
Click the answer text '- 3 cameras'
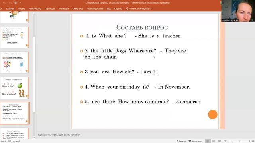(x=186, y=102)
